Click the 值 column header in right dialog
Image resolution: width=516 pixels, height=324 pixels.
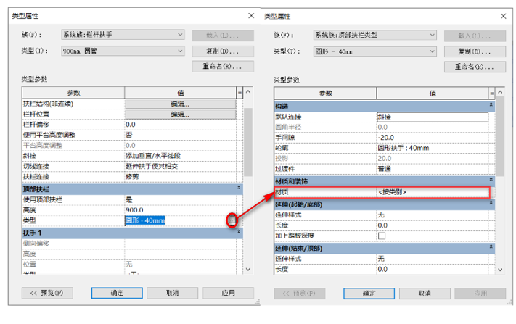coord(433,93)
